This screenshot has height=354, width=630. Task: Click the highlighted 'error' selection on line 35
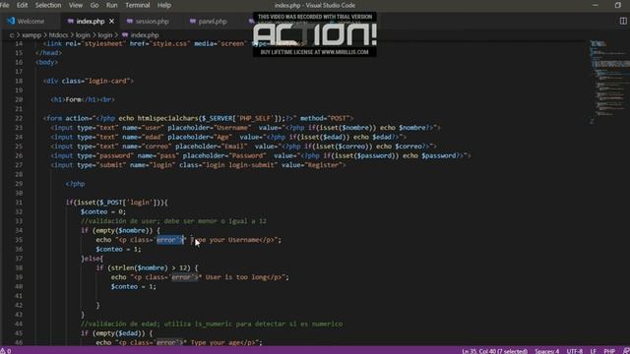click(x=170, y=240)
